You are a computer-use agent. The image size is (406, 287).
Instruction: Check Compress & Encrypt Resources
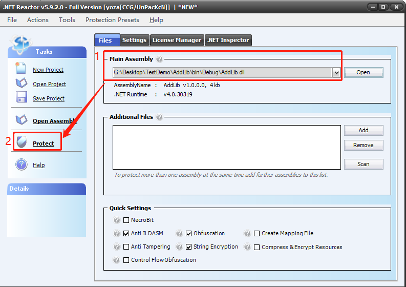[x=257, y=247]
